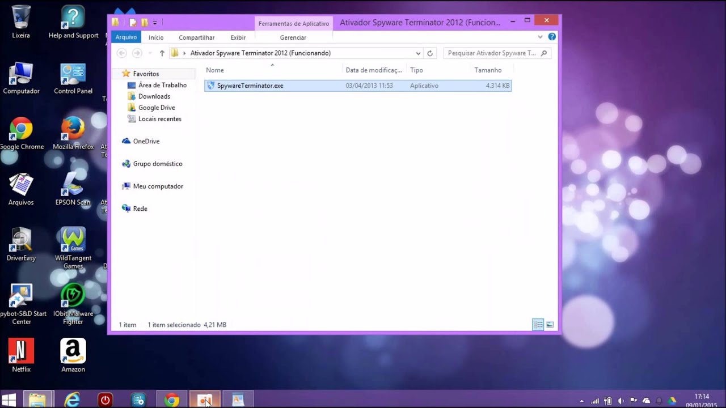726x408 pixels.
Task: Open the Início ribbon tab
Action: click(156, 37)
